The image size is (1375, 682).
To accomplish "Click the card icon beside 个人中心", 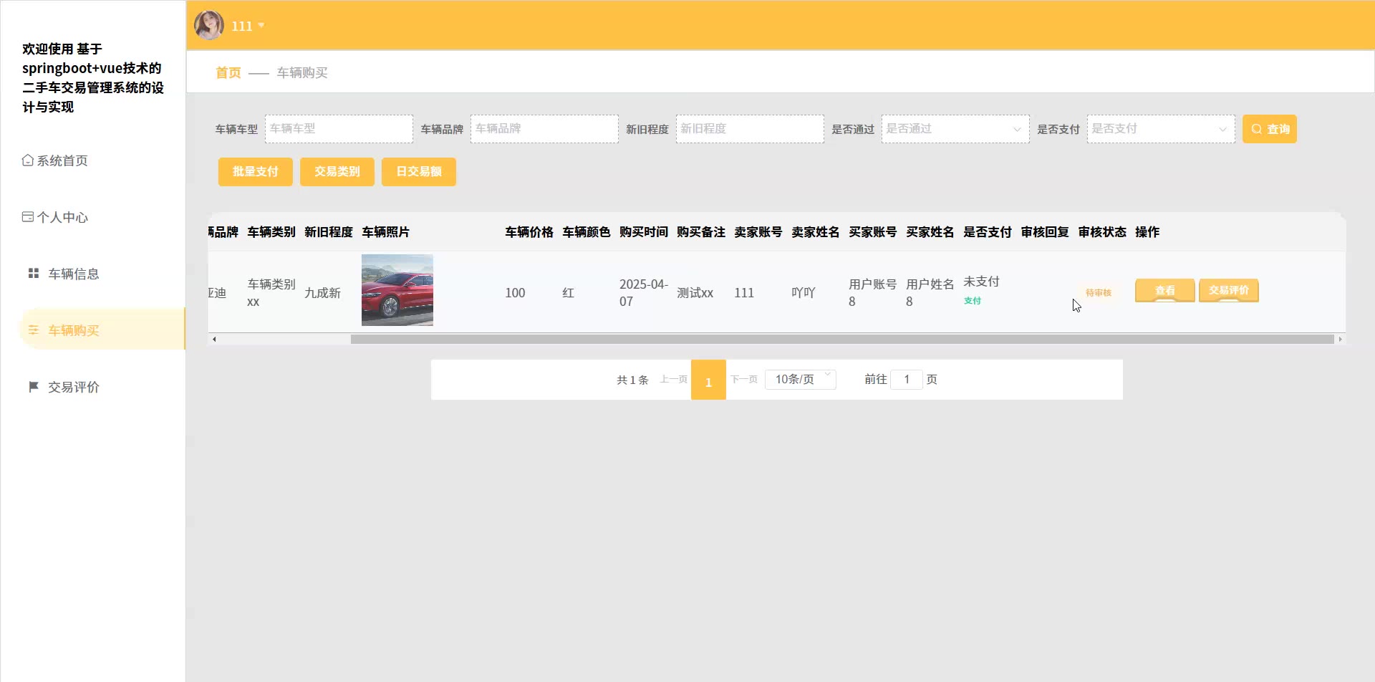I will pyautogui.click(x=27, y=217).
